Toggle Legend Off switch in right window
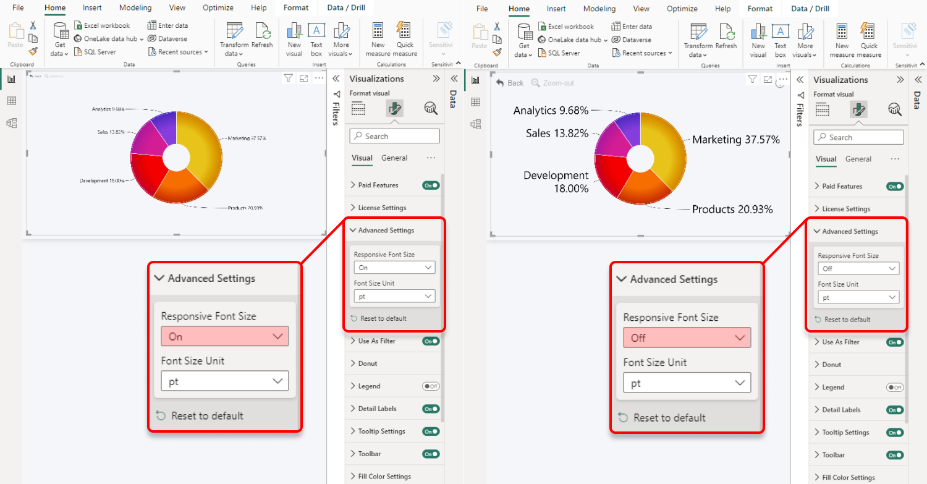 895,388
